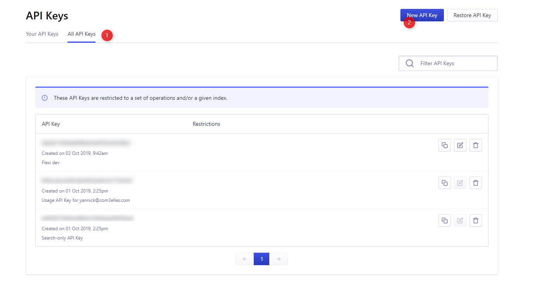Open Restore API Key
Viewport: 537px width, 283px height.
click(x=472, y=15)
